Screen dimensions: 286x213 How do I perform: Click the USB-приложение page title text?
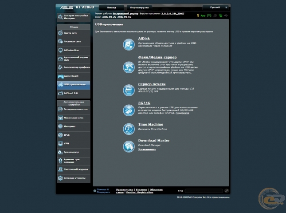pos(109,24)
